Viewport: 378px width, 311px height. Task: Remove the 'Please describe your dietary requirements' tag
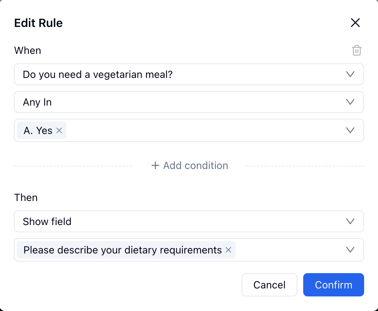tap(228, 250)
